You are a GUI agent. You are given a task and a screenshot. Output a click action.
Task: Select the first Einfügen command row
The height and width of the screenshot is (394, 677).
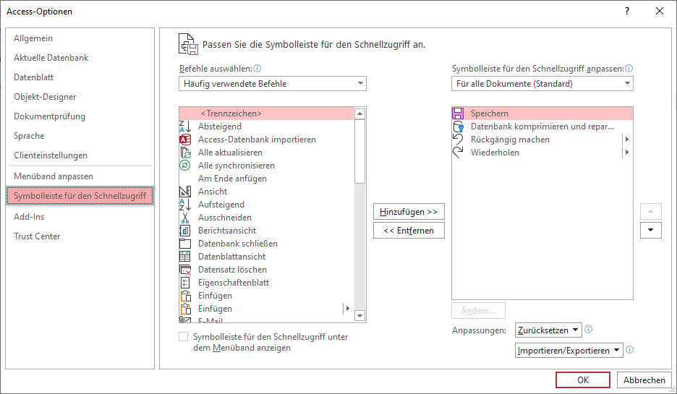tap(266, 296)
